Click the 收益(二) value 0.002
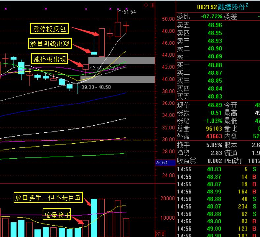Image resolution: width=260 pixels, height=237 pixels. click(215, 161)
